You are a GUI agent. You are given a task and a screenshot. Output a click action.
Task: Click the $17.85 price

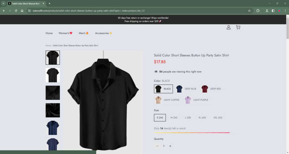160,62
